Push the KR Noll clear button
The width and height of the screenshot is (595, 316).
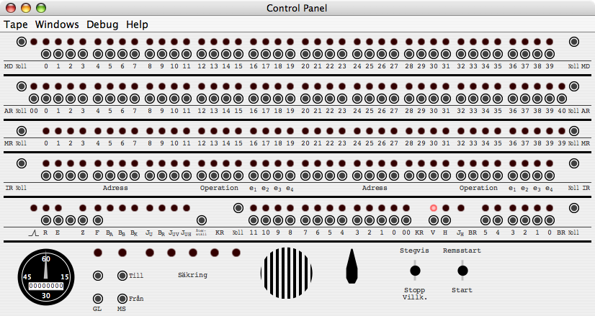[x=238, y=208]
